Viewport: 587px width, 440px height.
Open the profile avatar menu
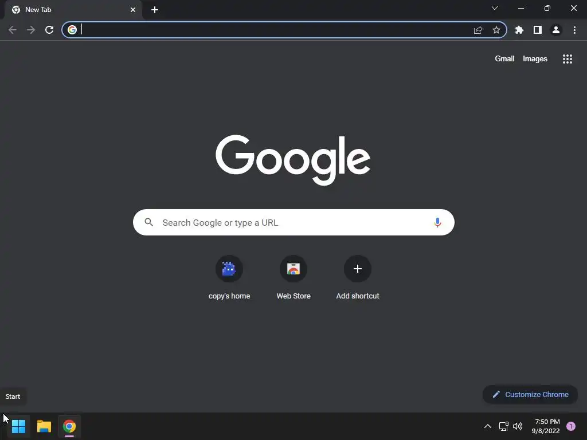click(x=556, y=30)
